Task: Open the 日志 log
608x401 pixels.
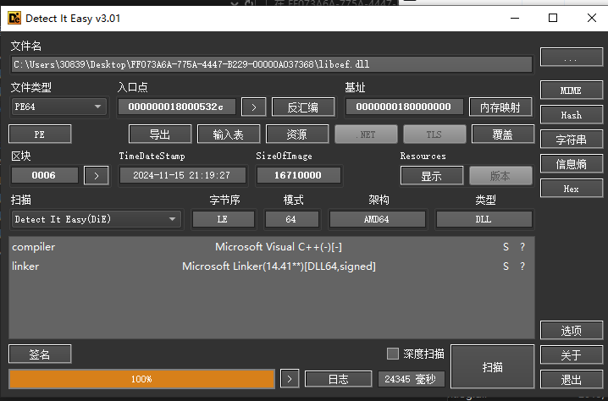Action: 339,379
